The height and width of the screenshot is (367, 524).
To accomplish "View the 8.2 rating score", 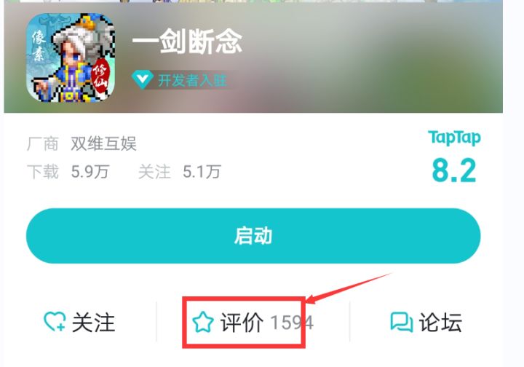I will click(454, 170).
